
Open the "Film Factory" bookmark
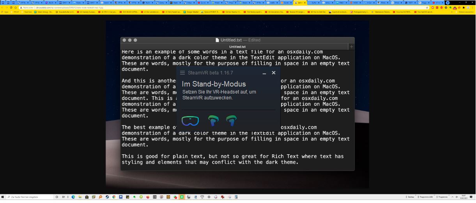(253, 12)
